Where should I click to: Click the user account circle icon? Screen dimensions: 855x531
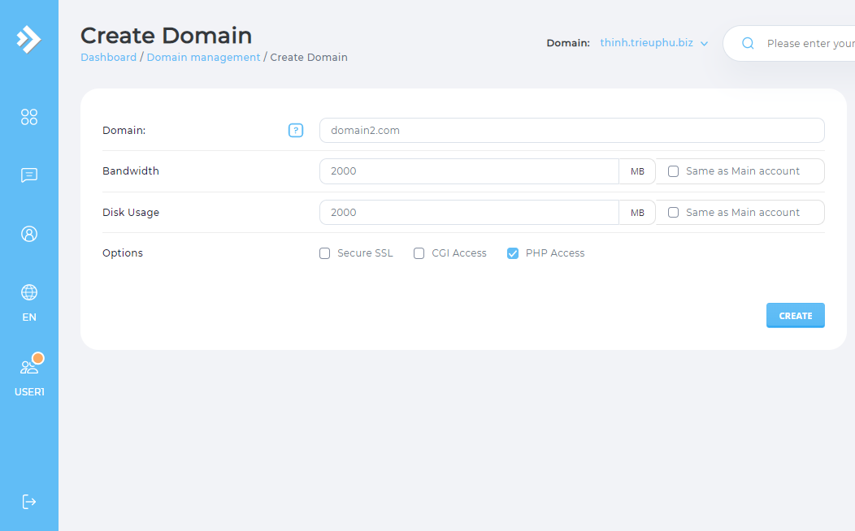(29, 234)
